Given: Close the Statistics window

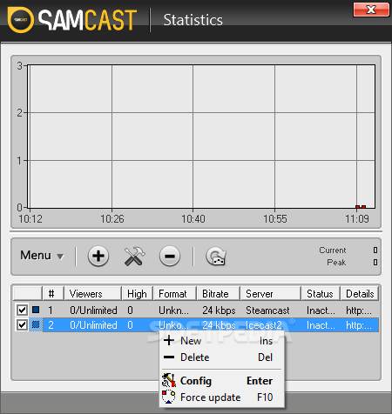Looking at the screenshot, I should (x=371, y=10).
